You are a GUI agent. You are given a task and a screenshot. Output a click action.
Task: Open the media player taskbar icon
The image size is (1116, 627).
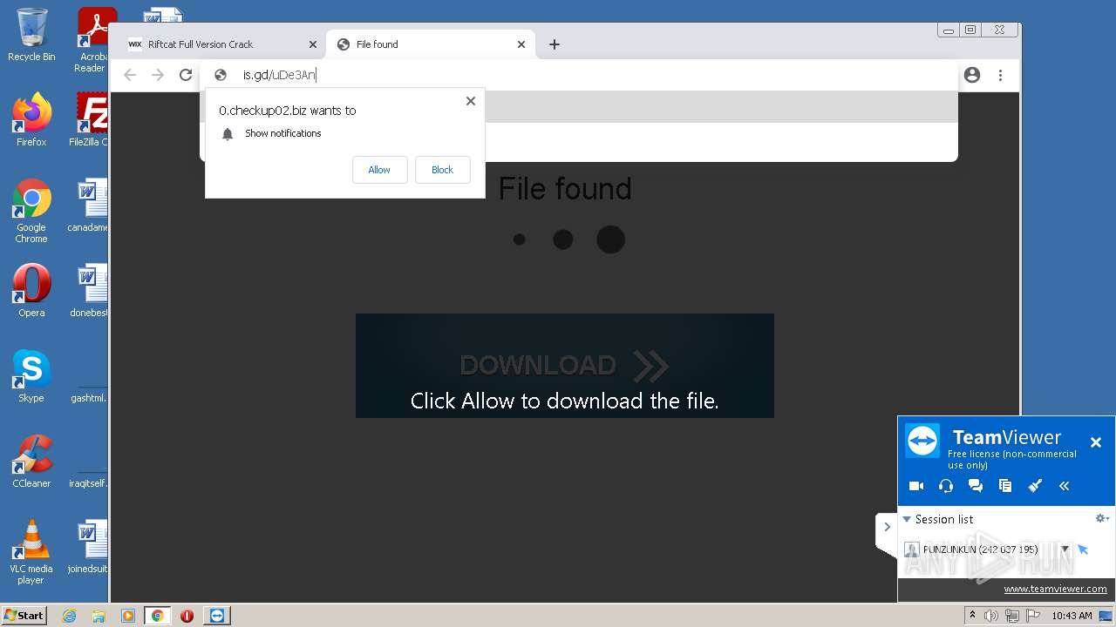tap(128, 616)
